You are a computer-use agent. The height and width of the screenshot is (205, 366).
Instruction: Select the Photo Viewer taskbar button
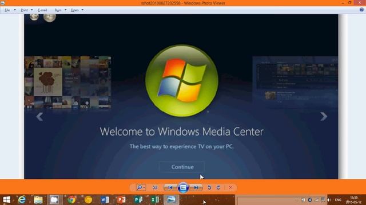[x=171, y=200]
